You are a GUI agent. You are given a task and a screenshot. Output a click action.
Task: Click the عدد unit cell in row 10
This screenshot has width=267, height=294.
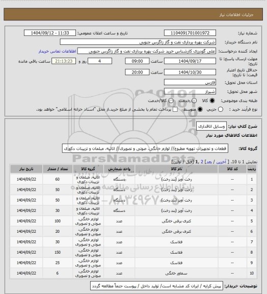119,274
